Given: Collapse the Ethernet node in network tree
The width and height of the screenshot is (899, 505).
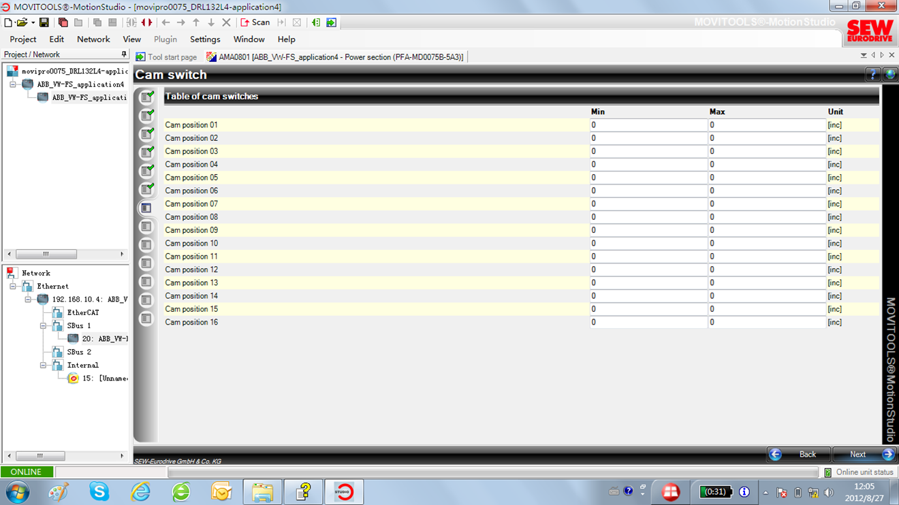Looking at the screenshot, I should (13, 287).
